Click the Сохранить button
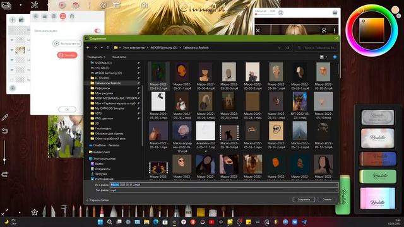The width and height of the screenshot is (404, 227). (x=304, y=199)
